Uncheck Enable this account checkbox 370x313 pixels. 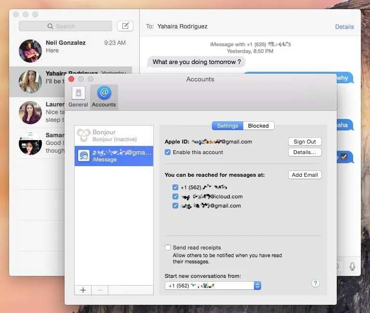point(168,152)
